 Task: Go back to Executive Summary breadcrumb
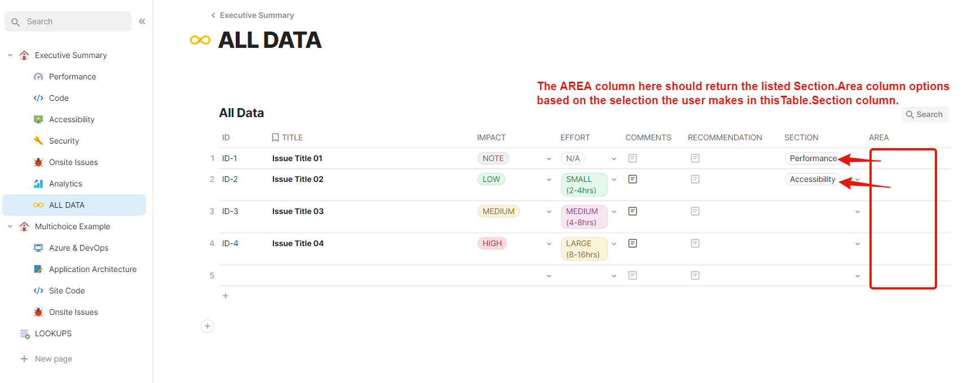pyautogui.click(x=257, y=15)
